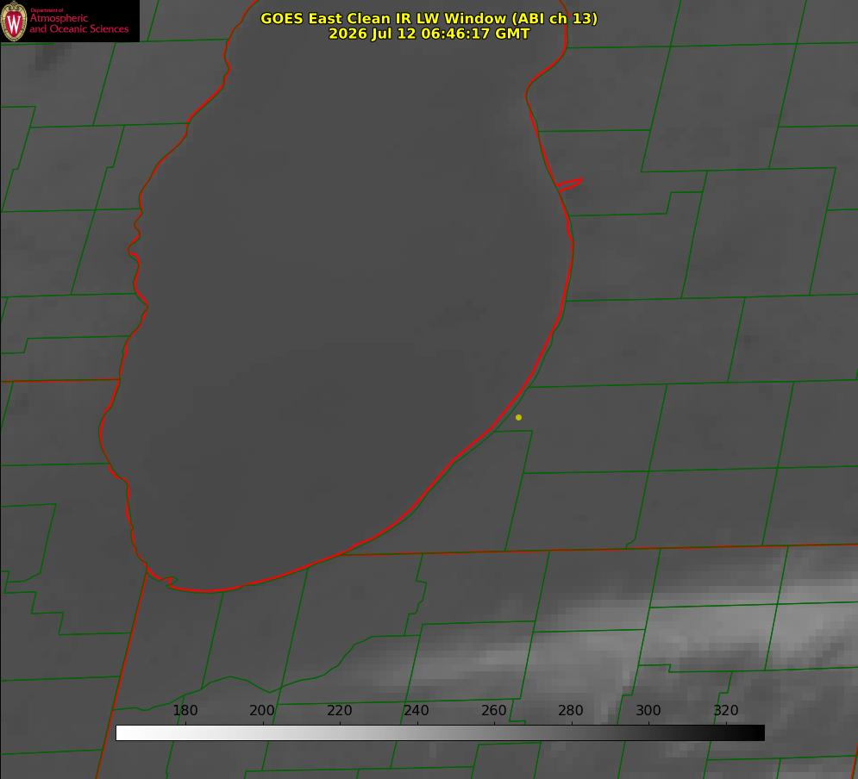Viewport: 858px width, 779px height.
Task: Click the 240 label on colorbar
Action: pyautogui.click(x=416, y=710)
